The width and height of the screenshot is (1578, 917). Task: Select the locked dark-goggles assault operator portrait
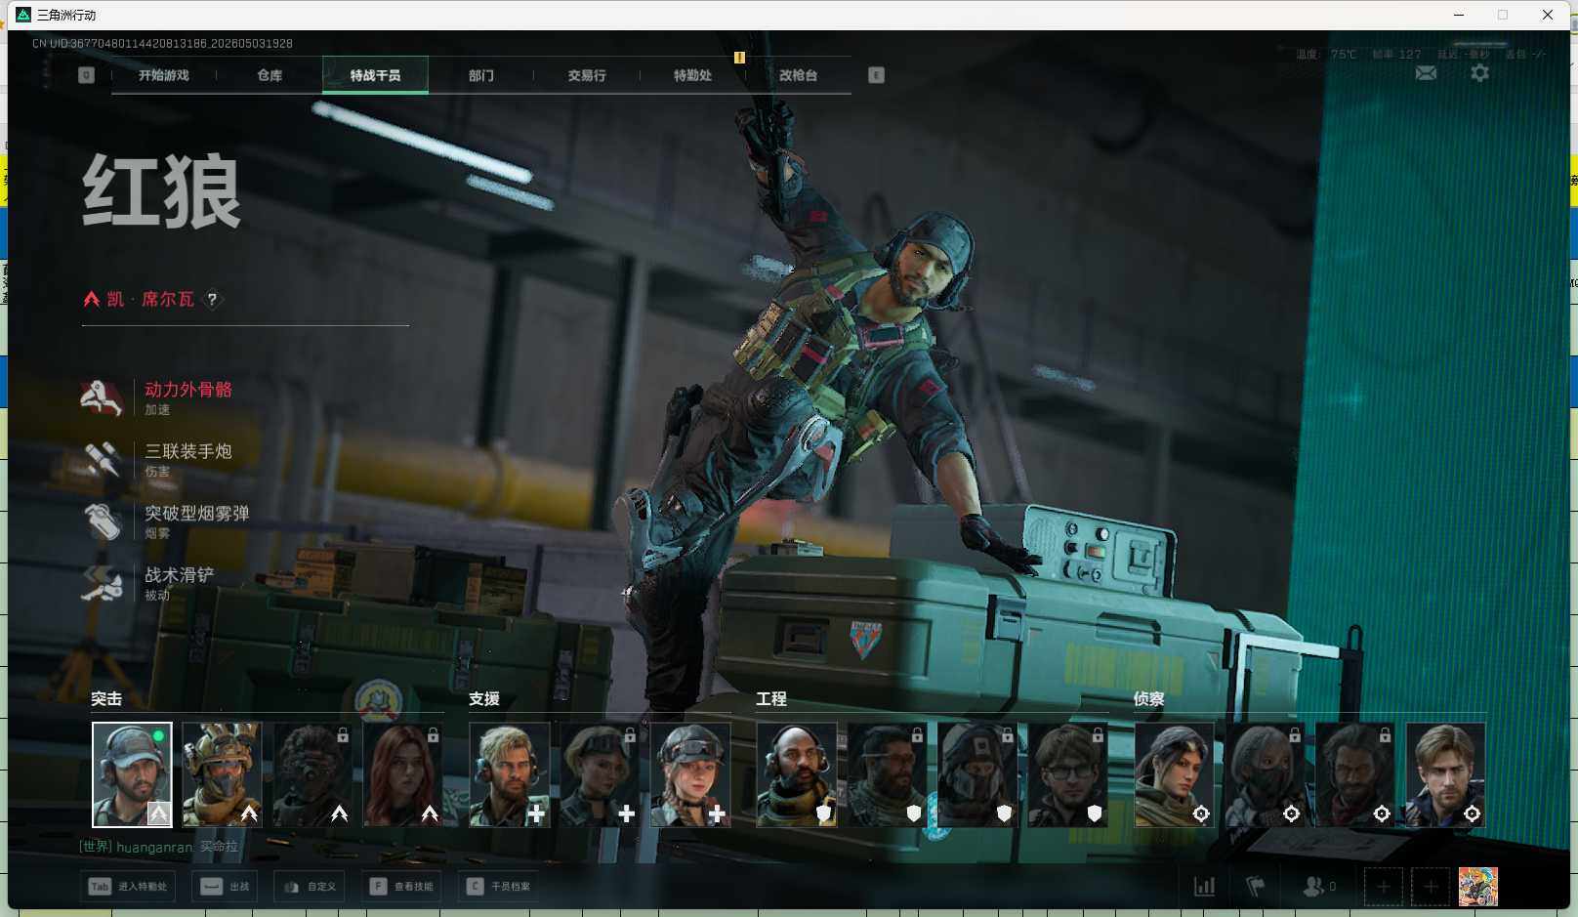point(311,774)
